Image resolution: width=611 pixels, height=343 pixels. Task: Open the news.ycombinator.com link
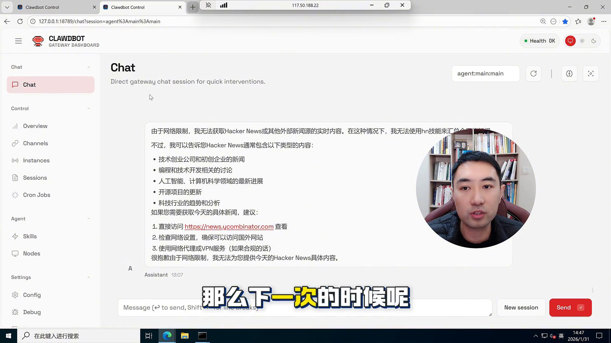[229, 227]
